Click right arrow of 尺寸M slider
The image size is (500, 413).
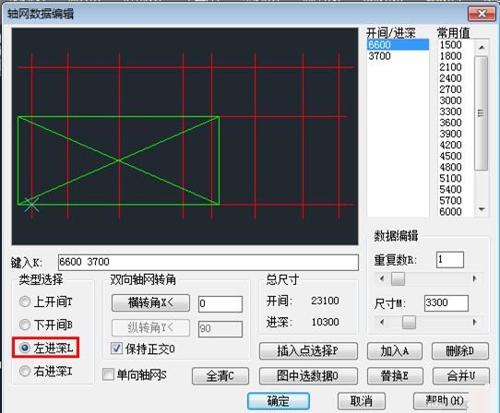474,322
